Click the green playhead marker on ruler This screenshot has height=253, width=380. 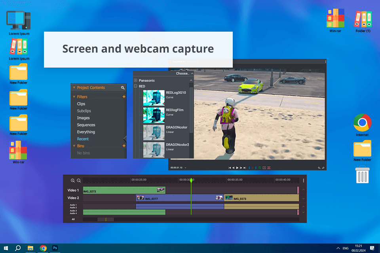click(x=191, y=180)
